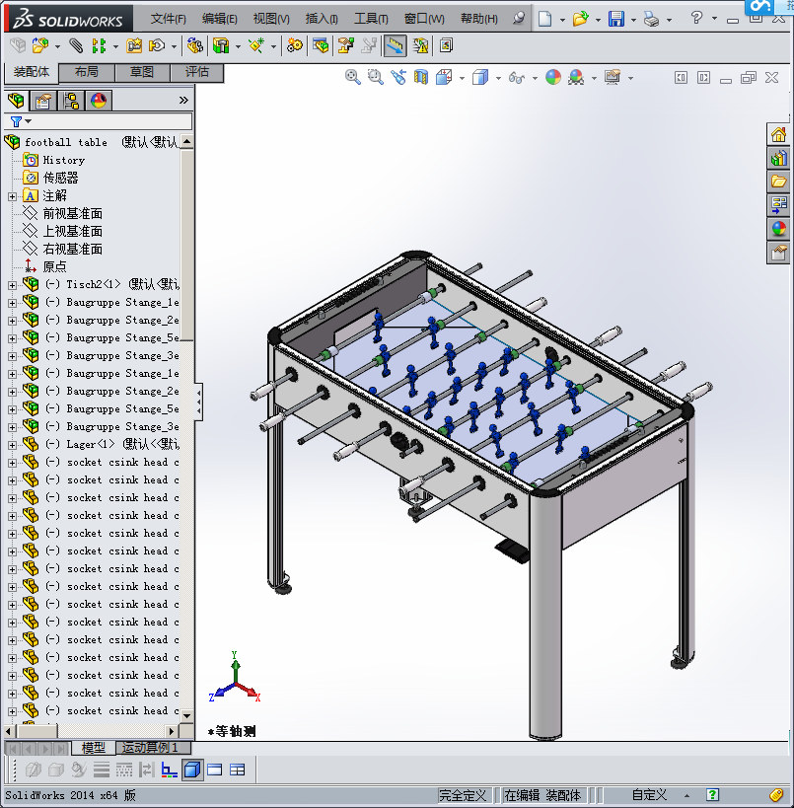The width and height of the screenshot is (794, 808).
Task: Open DisplayManager tab icon
Action: coord(99,100)
